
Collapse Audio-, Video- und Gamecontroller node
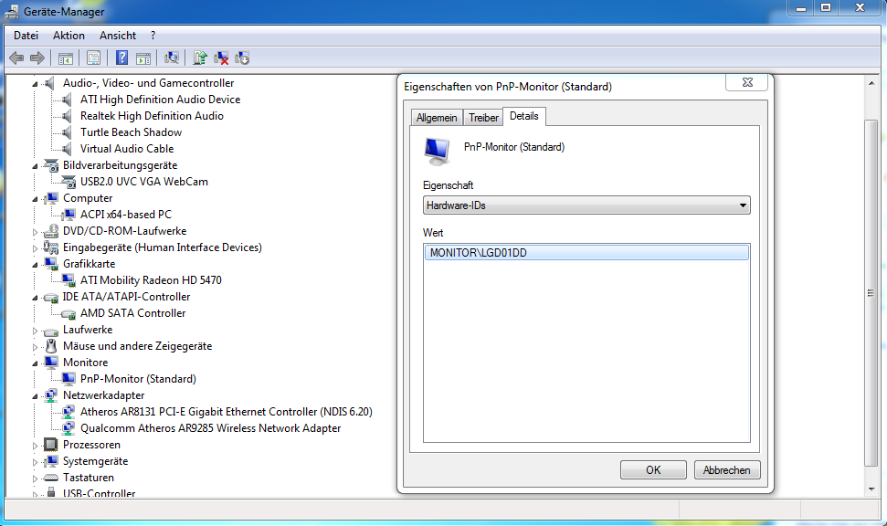[35, 84]
